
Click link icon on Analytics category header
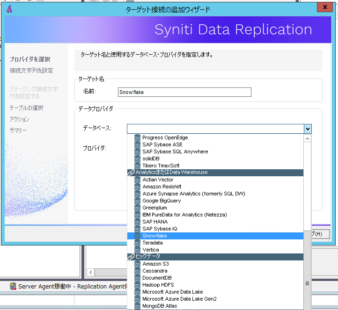[x=131, y=173]
